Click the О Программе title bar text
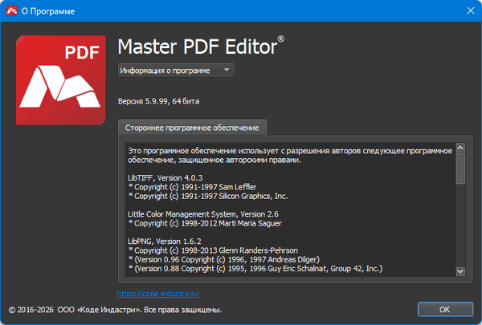482x325 pixels. click(48, 11)
